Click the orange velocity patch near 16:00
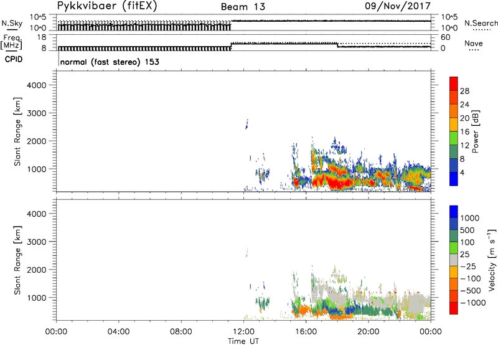 (304, 310)
